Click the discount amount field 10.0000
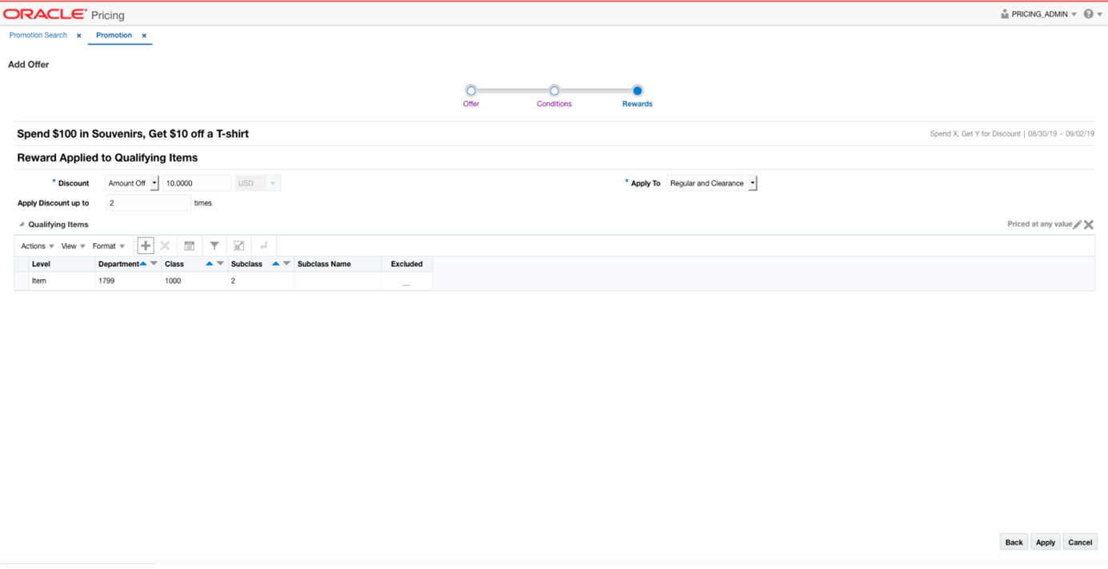Image resolution: width=1108 pixels, height=569 pixels. [x=197, y=183]
